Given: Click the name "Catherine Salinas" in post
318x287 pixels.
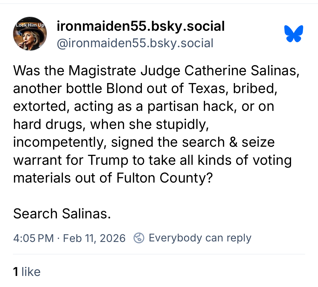Looking at the screenshot, I should tap(242, 71).
